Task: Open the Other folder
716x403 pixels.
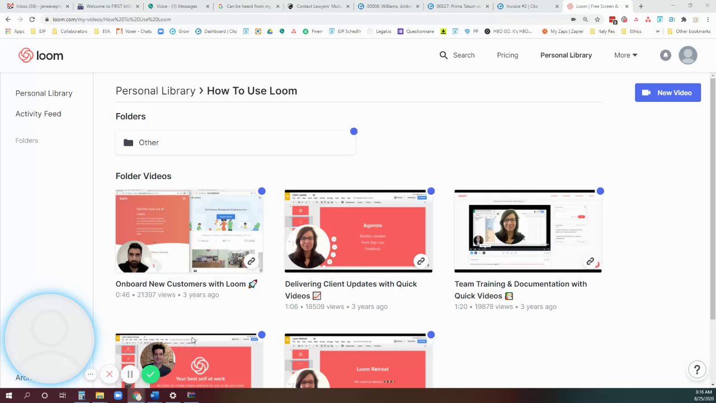Action: [235, 143]
